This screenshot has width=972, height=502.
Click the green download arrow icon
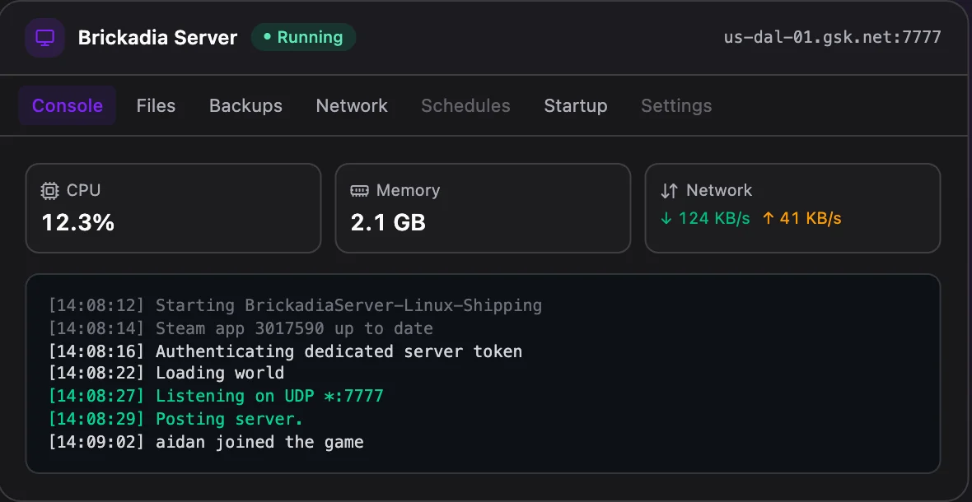tap(666, 219)
